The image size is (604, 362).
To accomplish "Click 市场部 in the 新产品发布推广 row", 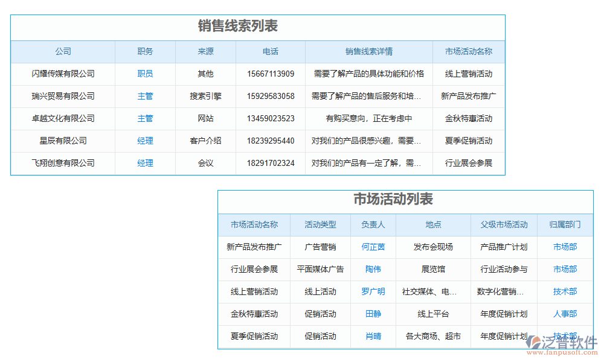I will (x=565, y=247).
